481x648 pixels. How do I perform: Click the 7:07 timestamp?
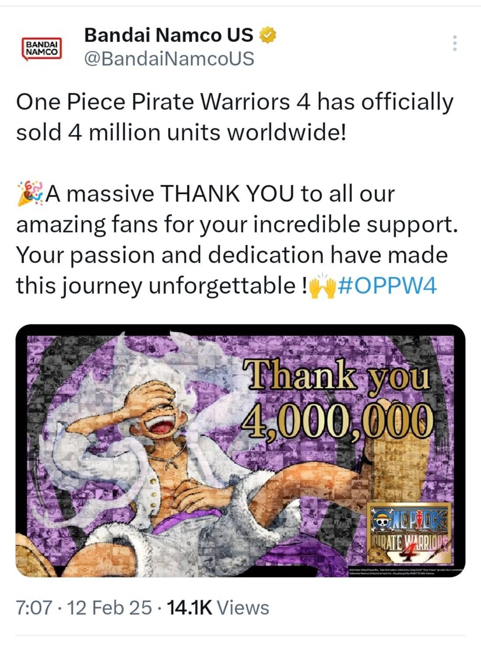pyautogui.click(x=33, y=608)
